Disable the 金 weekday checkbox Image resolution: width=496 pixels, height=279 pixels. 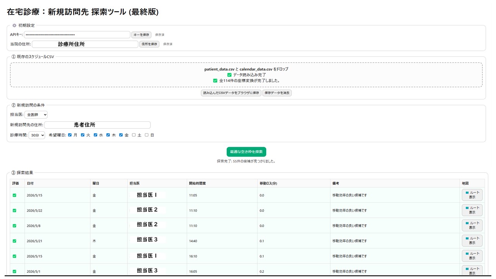(x=121, y=135)
